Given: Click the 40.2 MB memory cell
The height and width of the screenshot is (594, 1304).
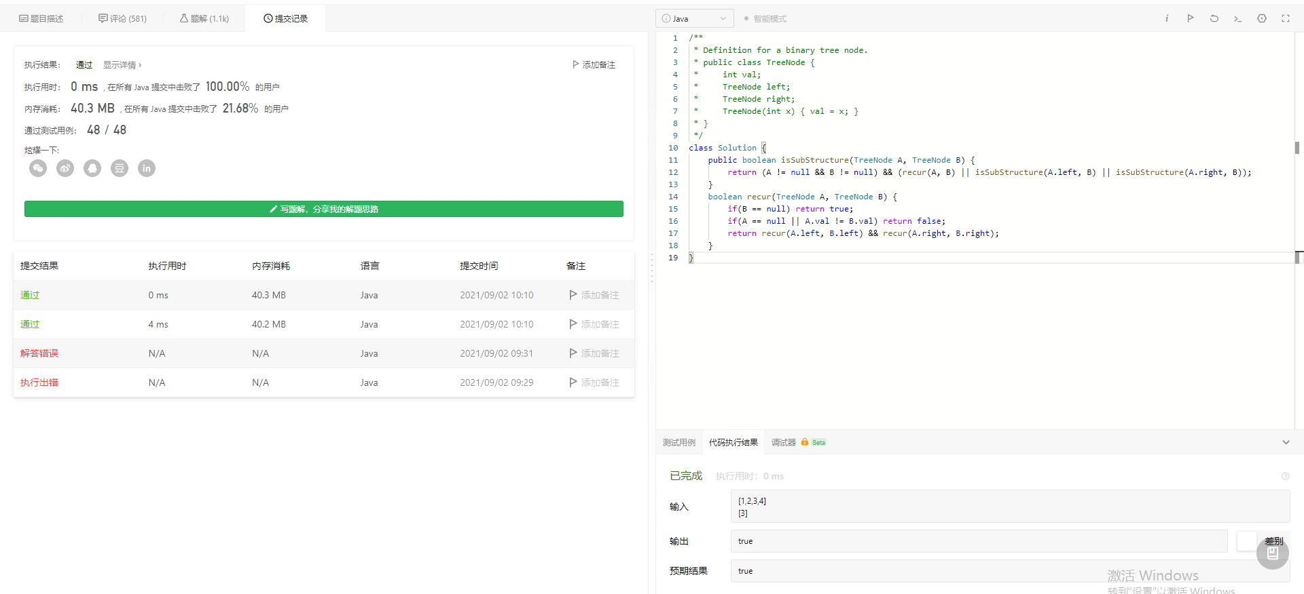Looking at the screenshot, I should 269,324.
